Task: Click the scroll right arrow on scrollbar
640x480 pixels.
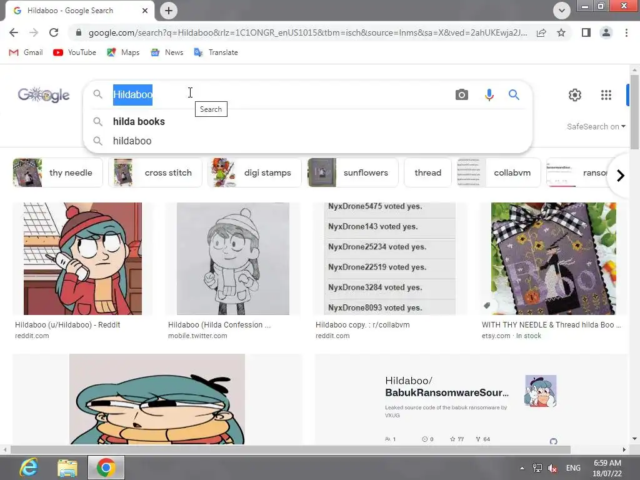Action: pyautogui.click(x=624, y=450)
